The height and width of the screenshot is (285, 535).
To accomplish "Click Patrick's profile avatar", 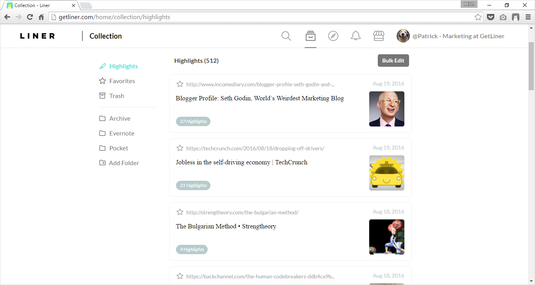I will tap(403, 36).
